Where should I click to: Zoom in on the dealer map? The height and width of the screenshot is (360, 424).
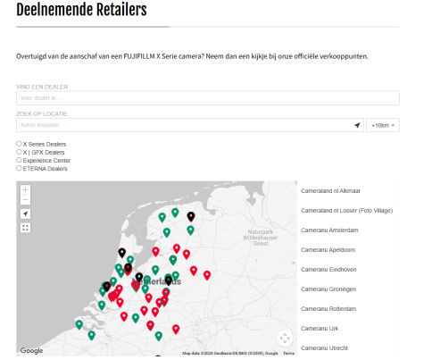pyautogui.click(x=25, y=190)
